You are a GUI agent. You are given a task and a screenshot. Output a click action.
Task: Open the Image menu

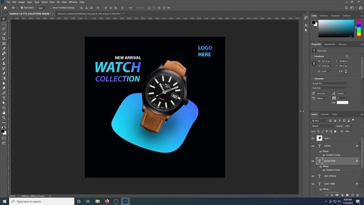pos(22,2)
